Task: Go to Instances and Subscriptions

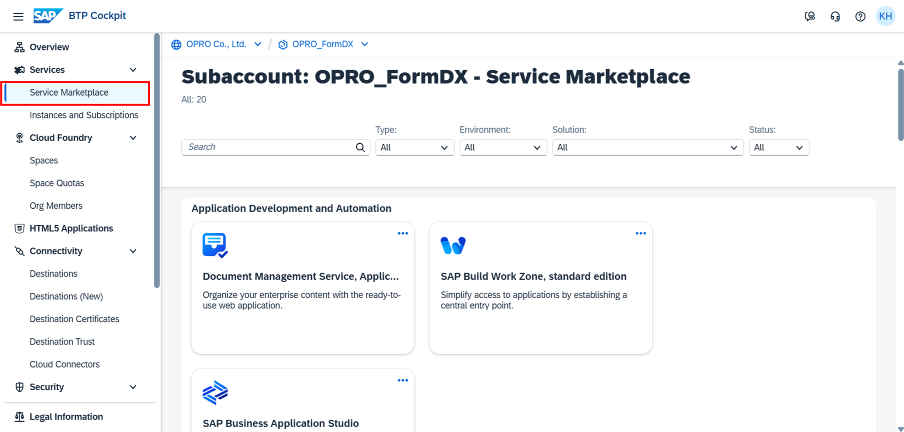Action: click(x=84, y=115)
